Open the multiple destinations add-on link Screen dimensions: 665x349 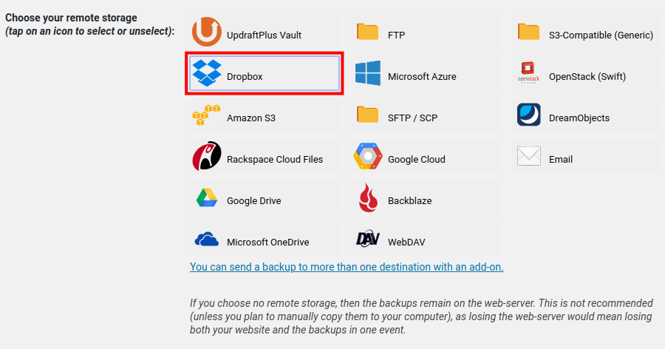[347, 266]
